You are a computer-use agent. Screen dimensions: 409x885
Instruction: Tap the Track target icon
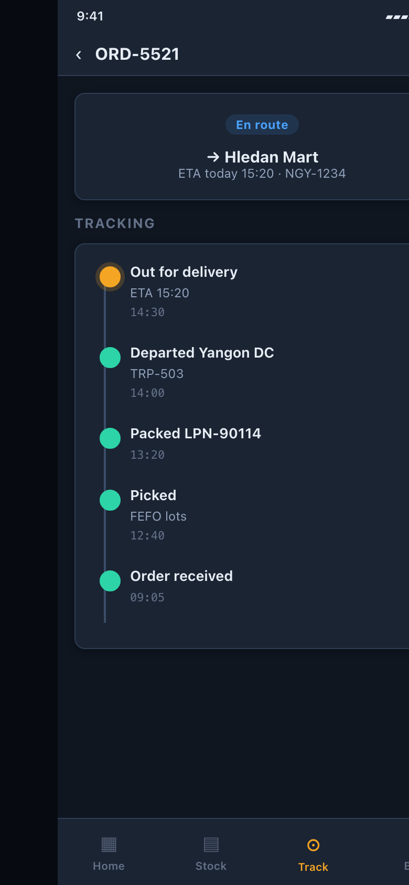coord(313,845)
